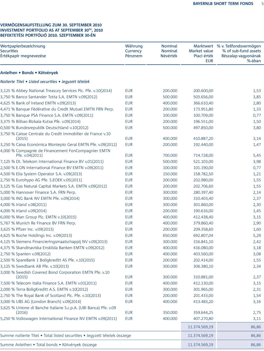Click 173.951,80 in Banque Fédérative row
This screenshot has width=264, height=351.
[x=203, y=109]
